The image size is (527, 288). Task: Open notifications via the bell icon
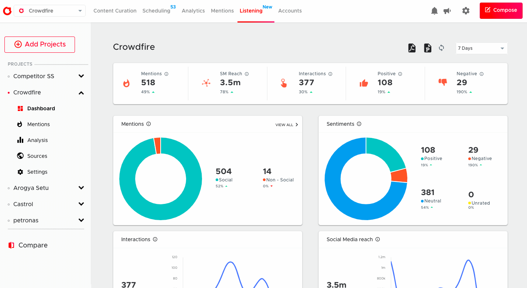[x=434, y=11]
